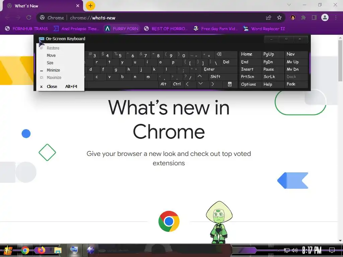The height and width of the screenshot is (257, 343).
Task: Toggle the Chrome side panel icon
Action: (x=314, y=17)
